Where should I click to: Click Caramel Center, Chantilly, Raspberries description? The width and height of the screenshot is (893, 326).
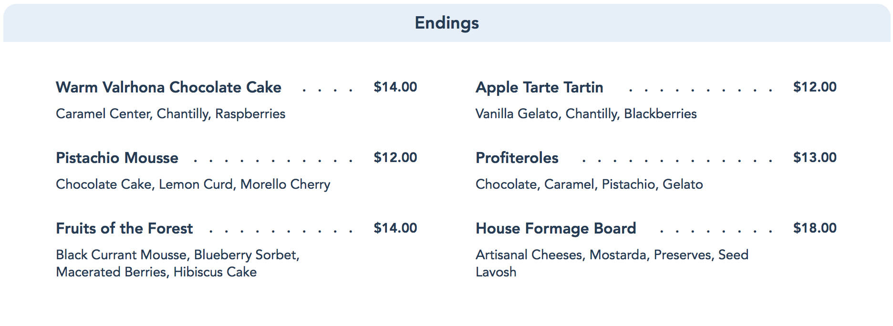click(x=170, y=114)
